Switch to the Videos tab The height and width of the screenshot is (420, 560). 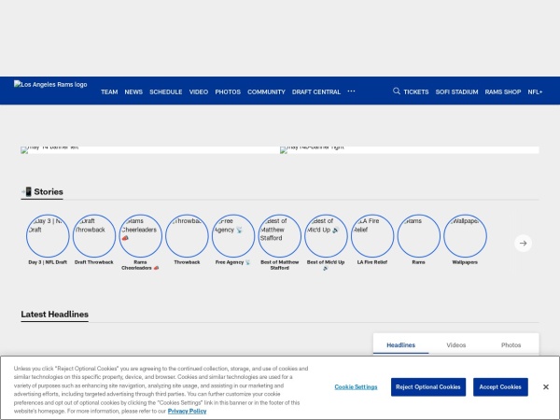click(456, 345)
